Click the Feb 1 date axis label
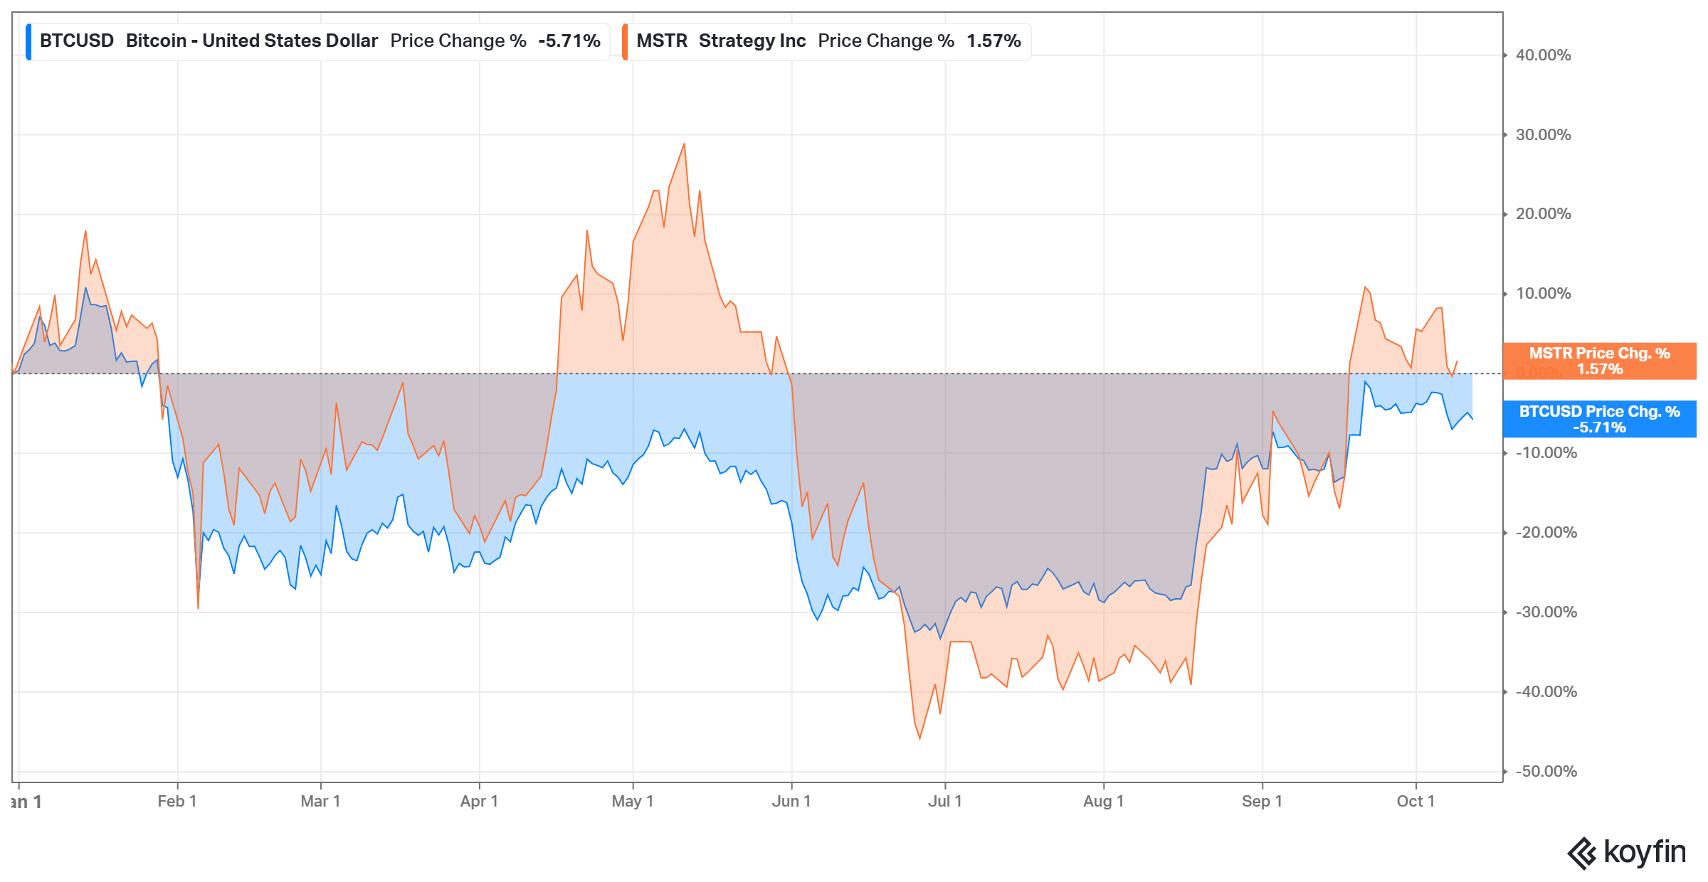Viewport: 1708px width, 882px height. tap(176, 801)
